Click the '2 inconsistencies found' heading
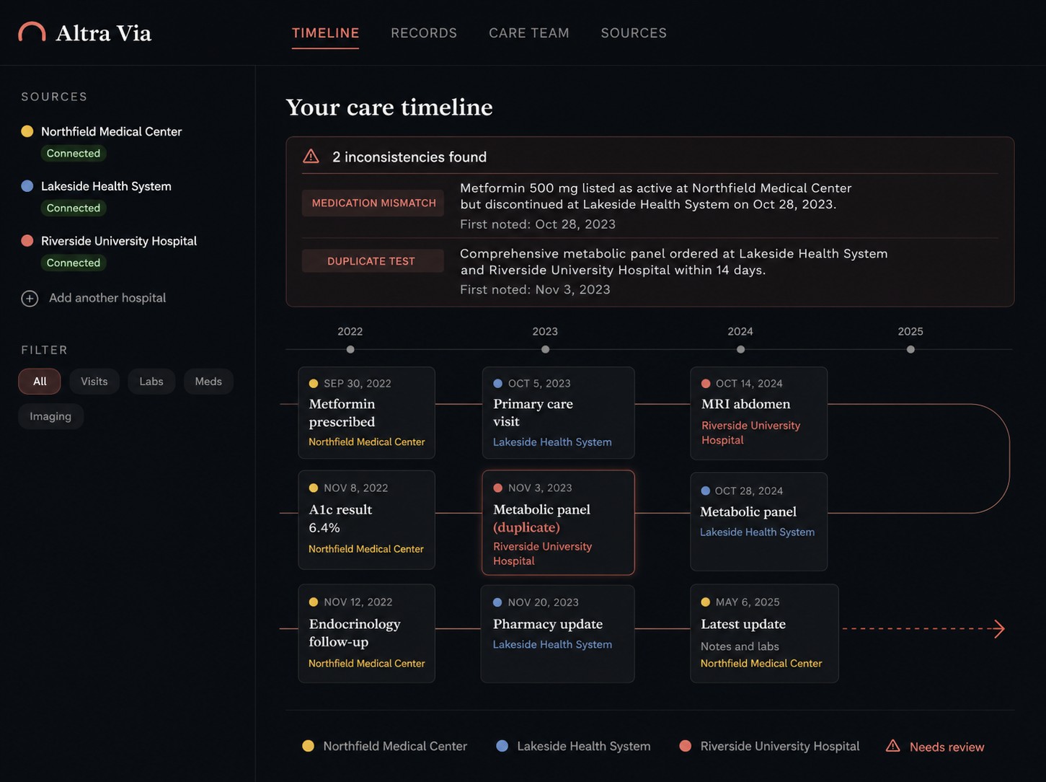1046x782 pixels. click(409, 157)
